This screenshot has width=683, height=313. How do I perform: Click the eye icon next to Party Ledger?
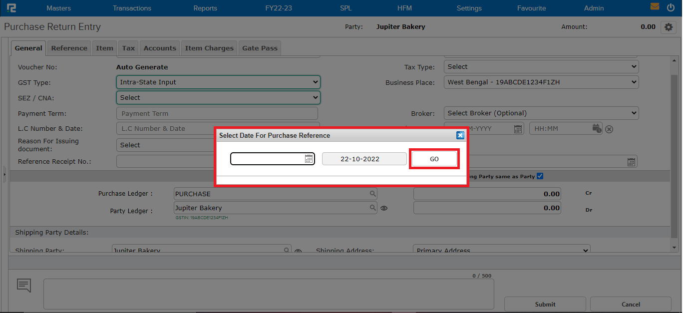click(384, 208)
